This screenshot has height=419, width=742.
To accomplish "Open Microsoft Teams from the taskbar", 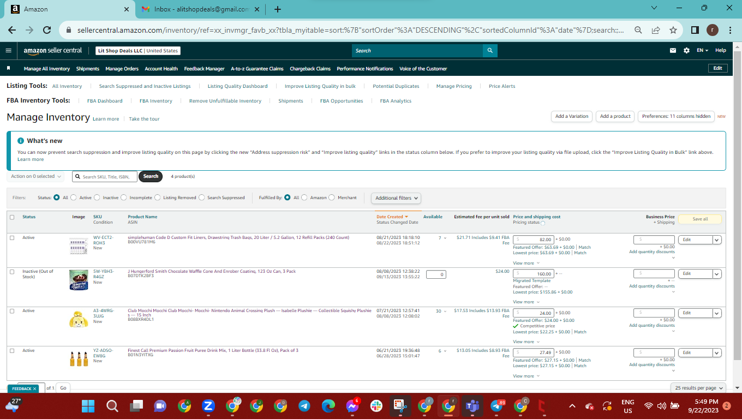I will pyautogui.click(x=472, y=406).
